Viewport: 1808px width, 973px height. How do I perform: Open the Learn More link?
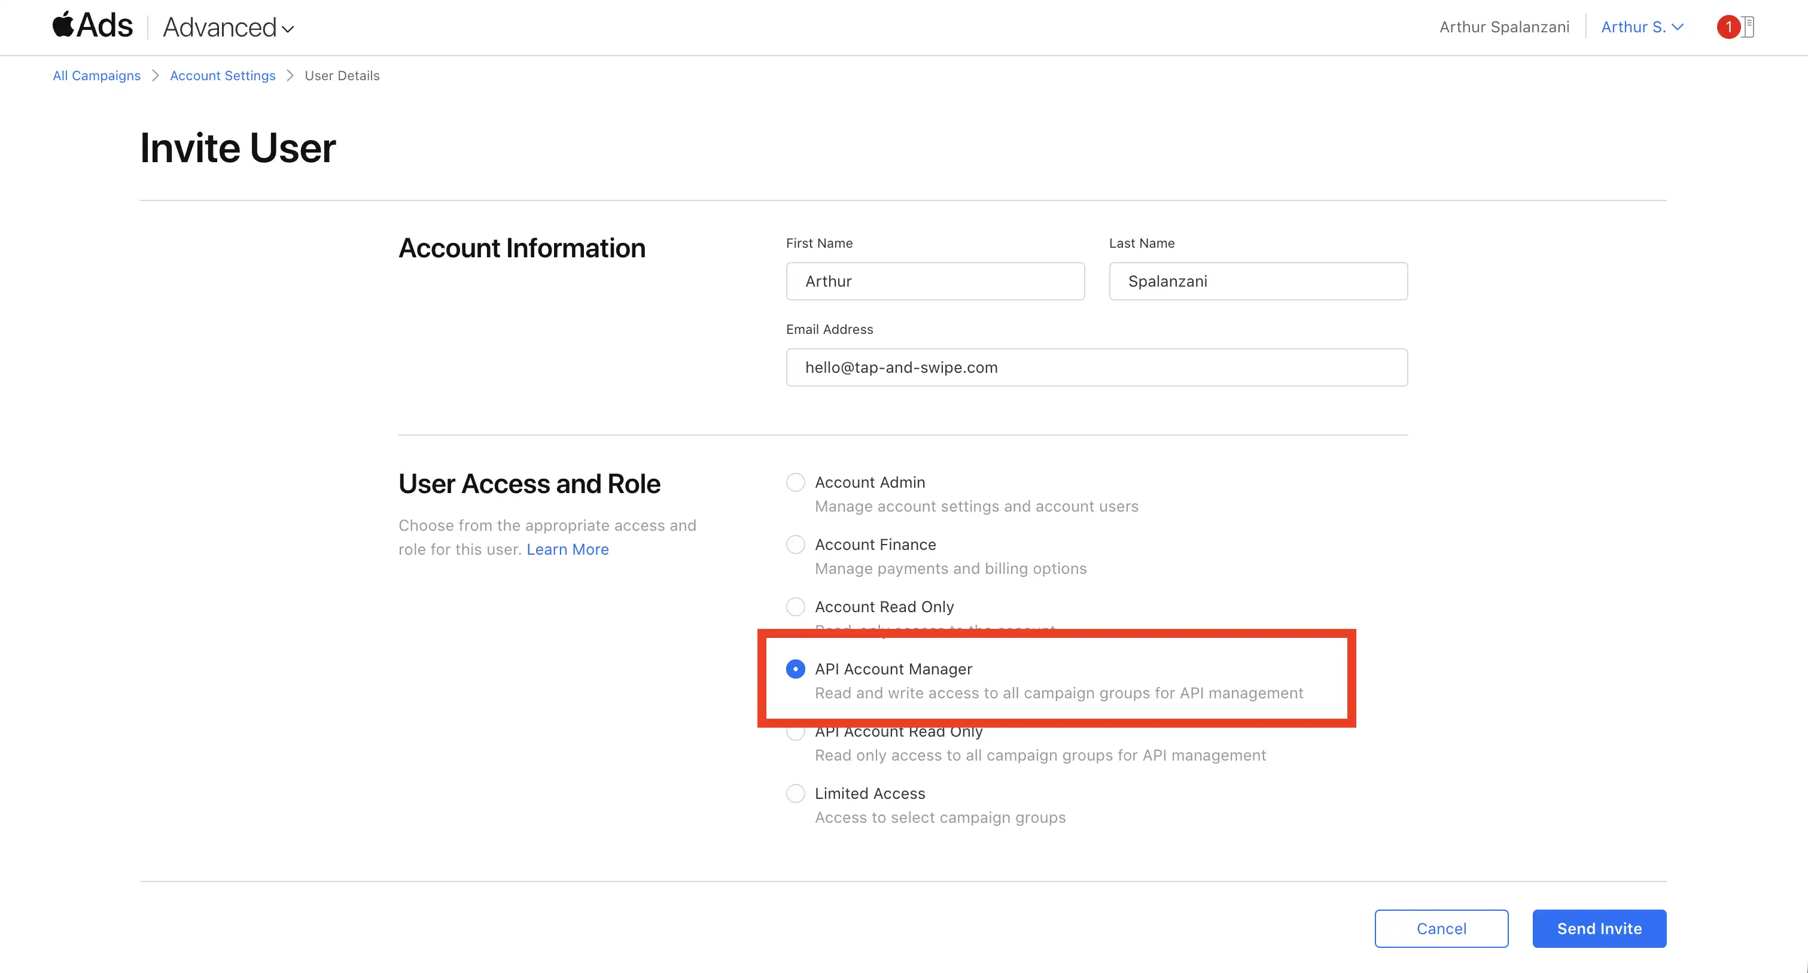coord(567,549)
